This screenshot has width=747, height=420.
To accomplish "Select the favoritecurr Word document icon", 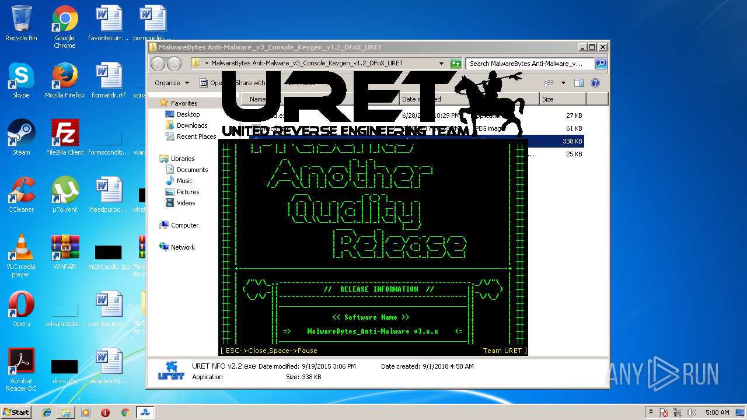I will (109, 24).
